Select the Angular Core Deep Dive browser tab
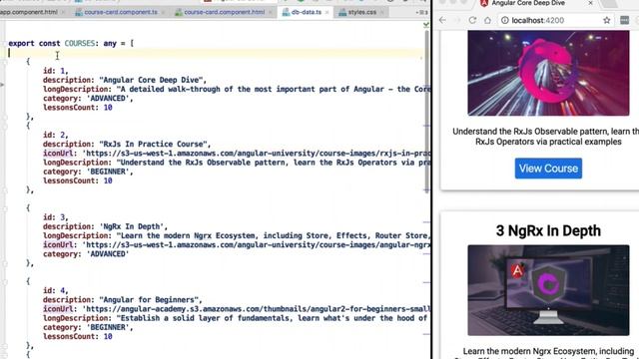Screen dimensions: 639x359 coord(528,3)
